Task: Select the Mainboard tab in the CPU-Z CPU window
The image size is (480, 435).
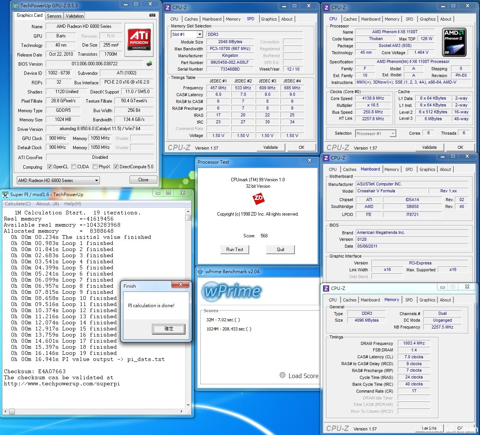Action: (x=371, y=19)
